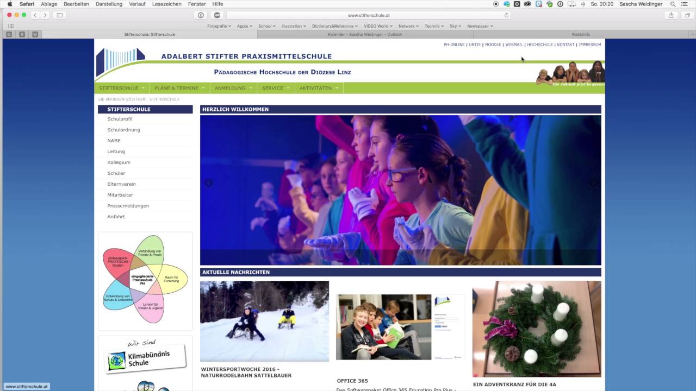Open the PH-ONLINE link
This screenshot has width=696, height=391.
click(454, 45)
